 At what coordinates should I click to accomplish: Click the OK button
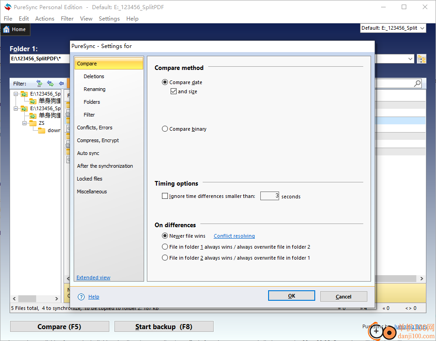coord(291,296)
